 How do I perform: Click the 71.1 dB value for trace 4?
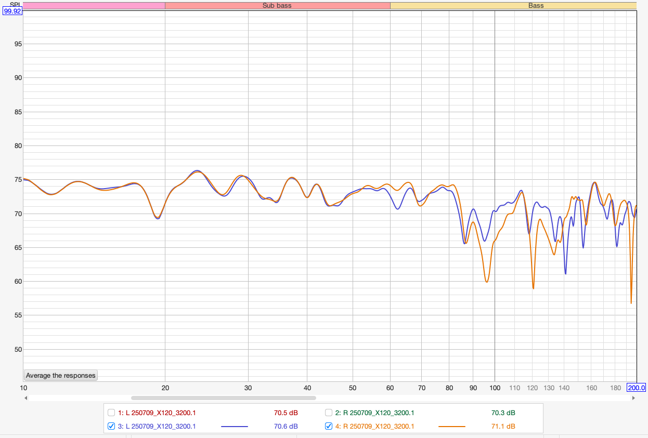503,427
